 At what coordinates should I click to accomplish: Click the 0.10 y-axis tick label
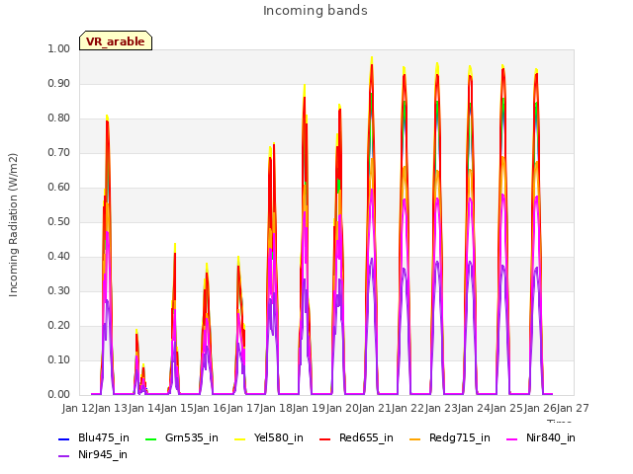tap(59, 359)
